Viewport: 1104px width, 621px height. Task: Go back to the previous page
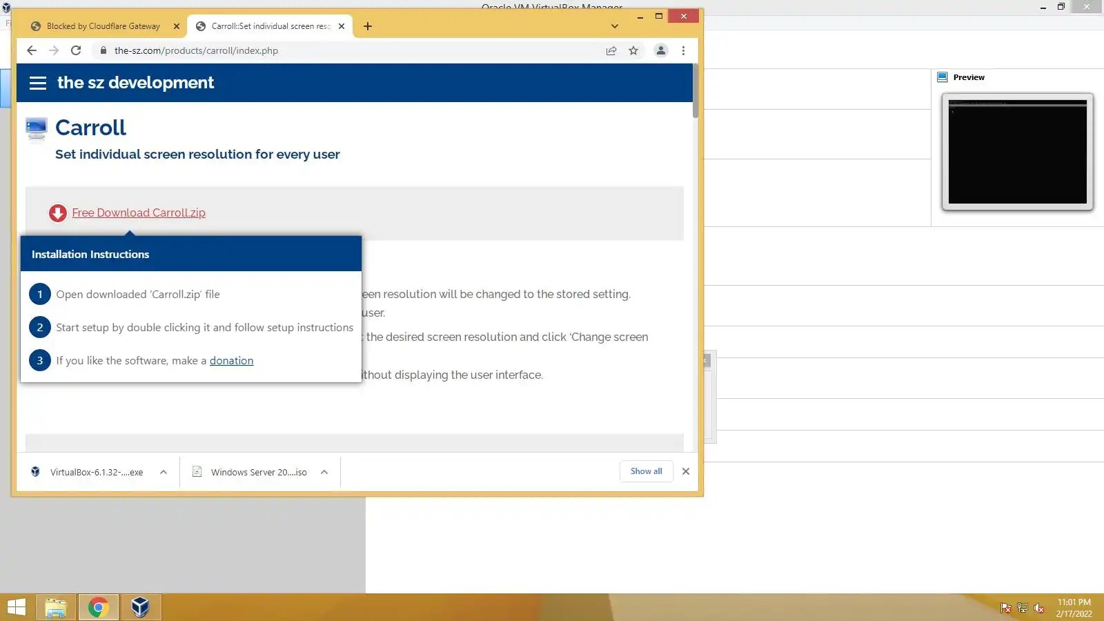coord(32,50)
